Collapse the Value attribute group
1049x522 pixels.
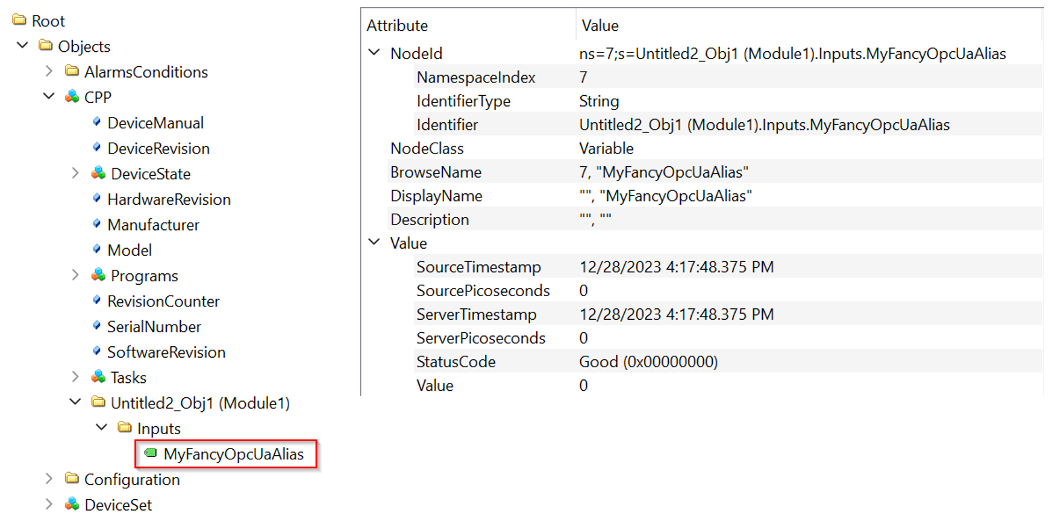[374, 242]
